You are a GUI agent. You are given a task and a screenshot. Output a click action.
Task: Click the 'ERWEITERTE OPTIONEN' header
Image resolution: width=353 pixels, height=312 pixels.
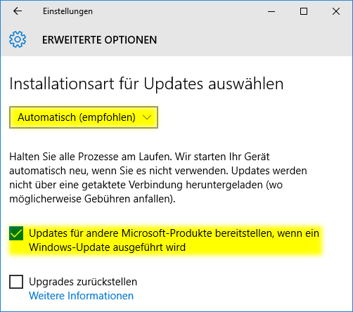(x=99, y=40)
